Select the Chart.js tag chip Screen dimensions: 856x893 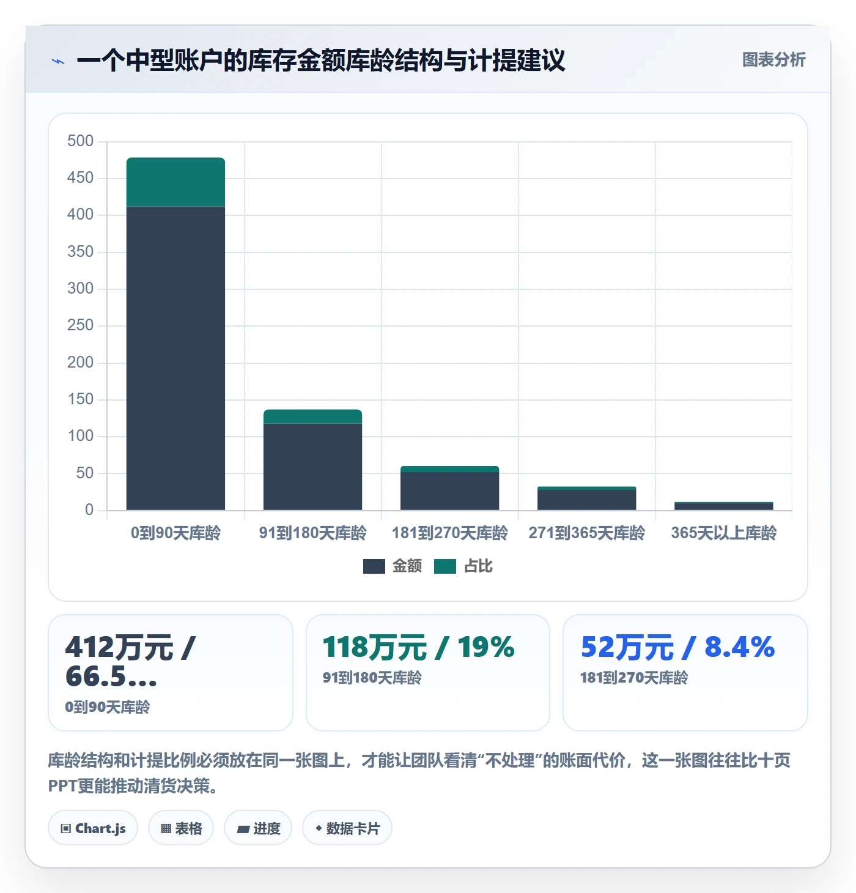93,828
